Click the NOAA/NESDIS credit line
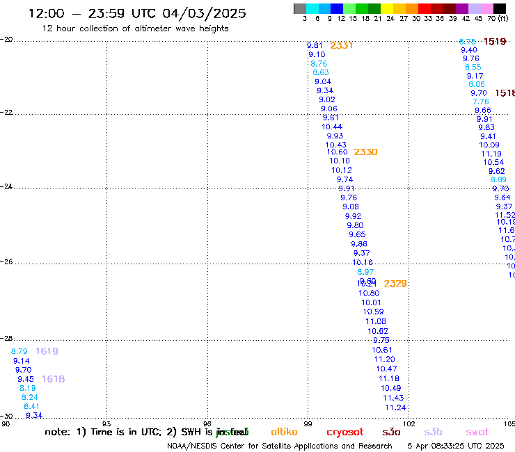The width and height of the screenshot is (515, 452). 280,446
